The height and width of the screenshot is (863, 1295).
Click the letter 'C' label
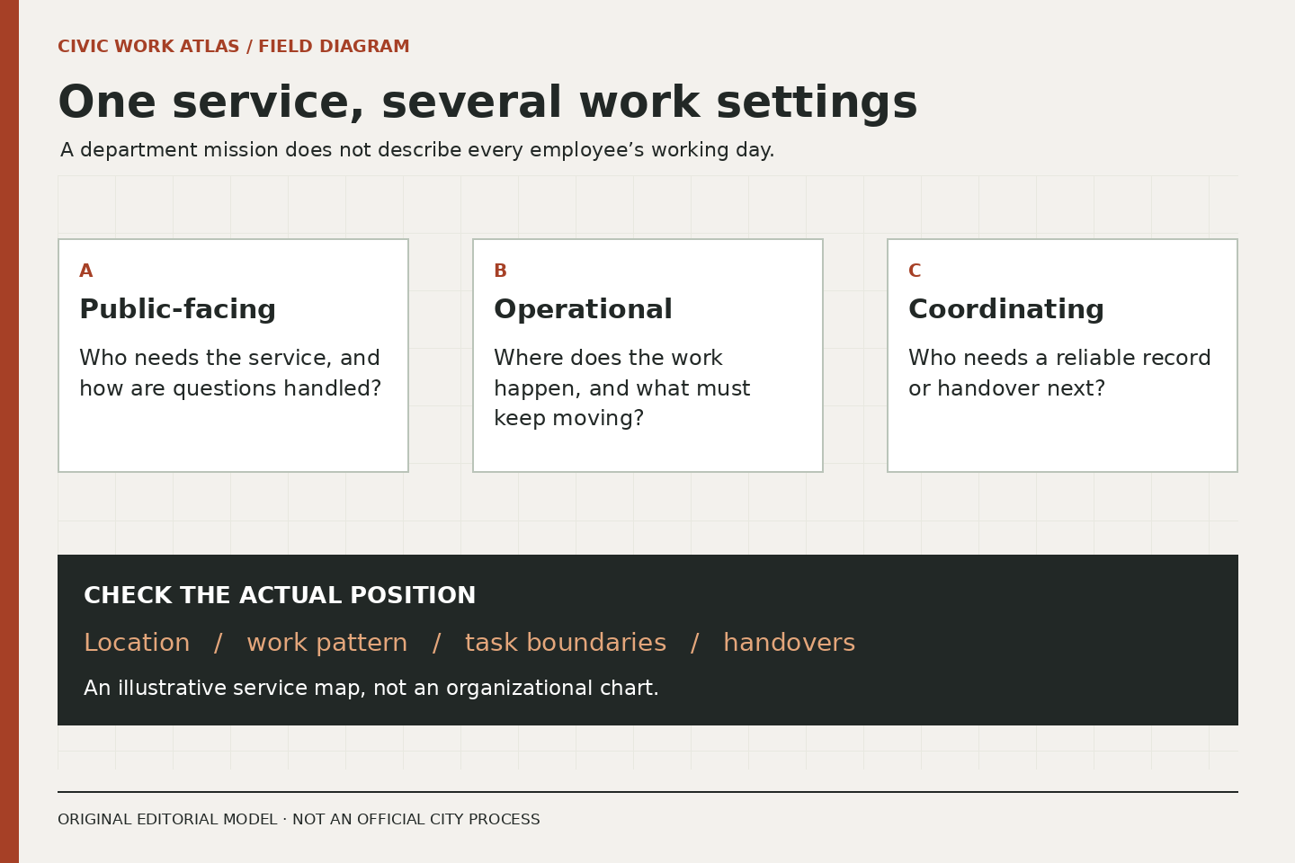[915, 271]
